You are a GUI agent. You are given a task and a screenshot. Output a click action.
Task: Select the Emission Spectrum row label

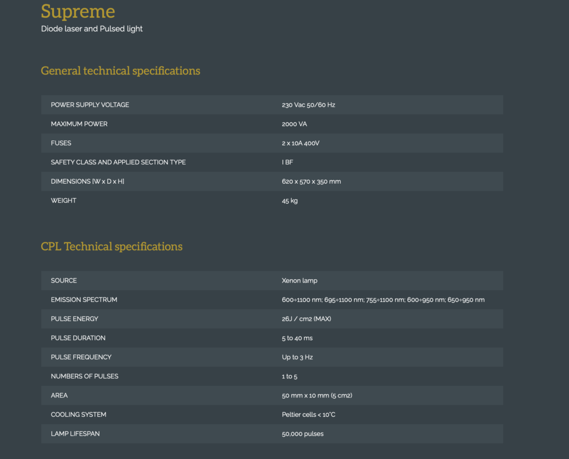[x=84, y=300]
